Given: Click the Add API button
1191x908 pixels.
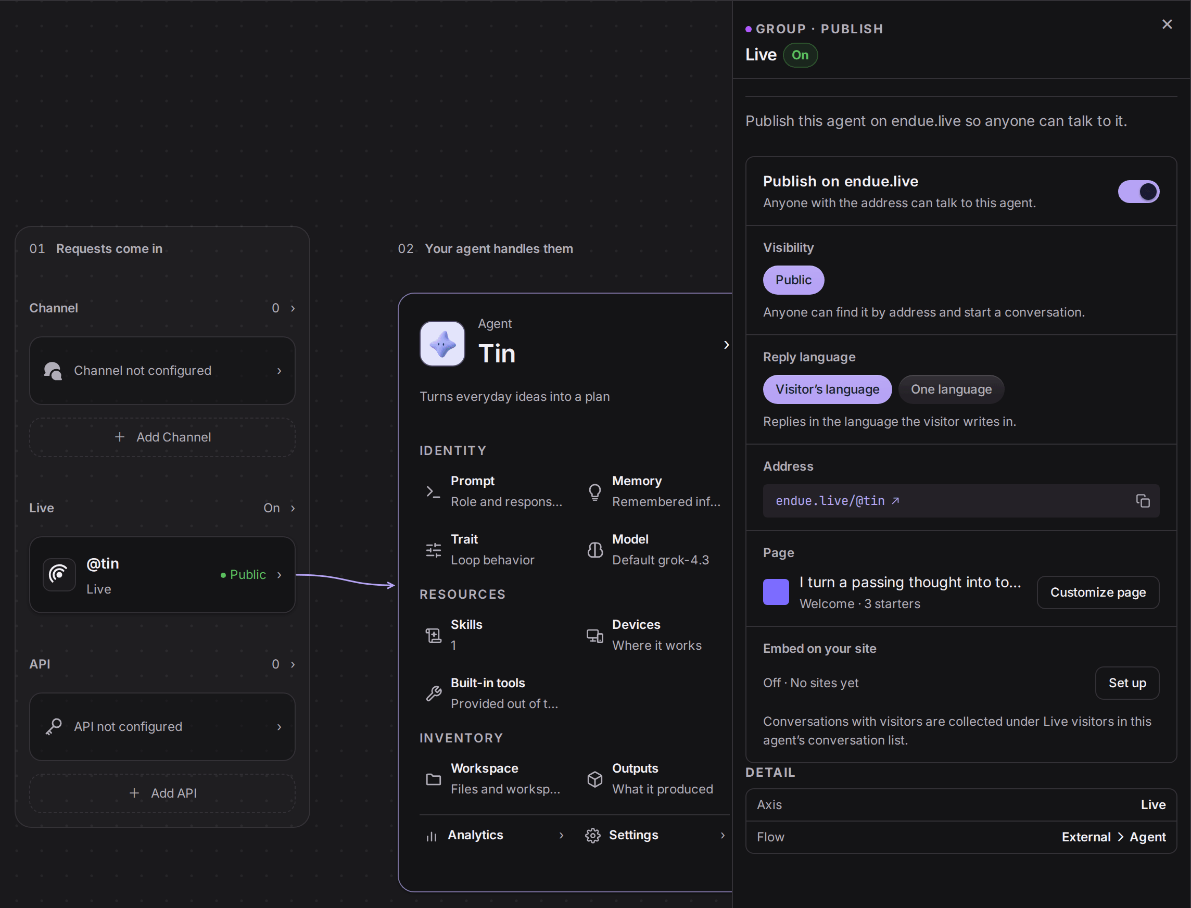Looking at the screenshot, I should (x=162, y=793).
